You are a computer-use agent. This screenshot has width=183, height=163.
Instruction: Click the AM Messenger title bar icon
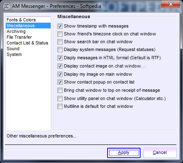tap(7, 6)
